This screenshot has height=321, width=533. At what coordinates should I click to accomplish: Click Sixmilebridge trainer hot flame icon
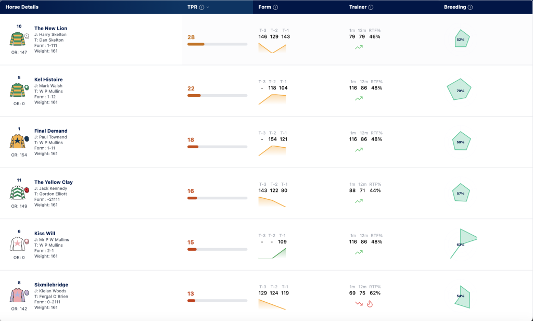click(370, 304)
